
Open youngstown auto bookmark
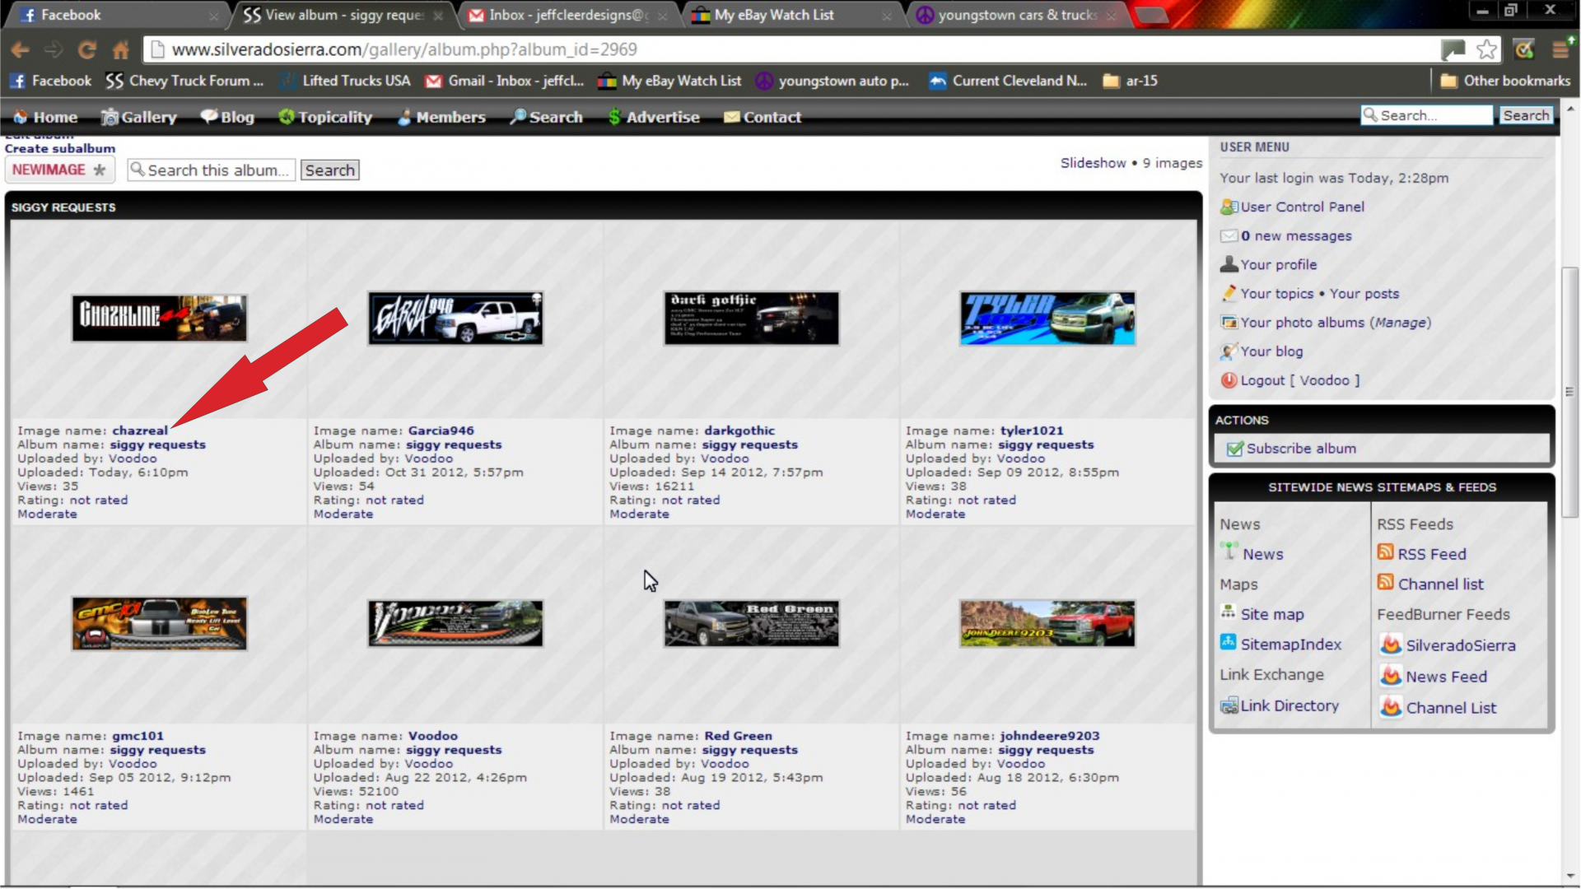point(832,81)
